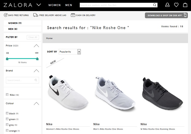Open the white women's Roshe shoe image
This screenshot has height=134, width=191.
[68, 93]
